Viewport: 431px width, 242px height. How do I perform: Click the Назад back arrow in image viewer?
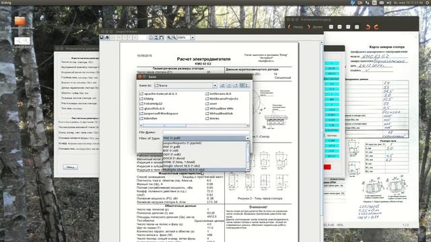(289, 27)
